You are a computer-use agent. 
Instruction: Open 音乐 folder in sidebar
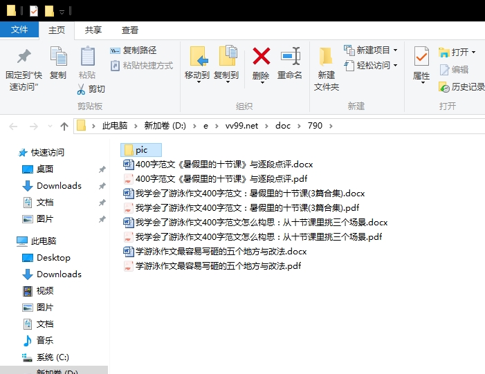click(38, 340)
